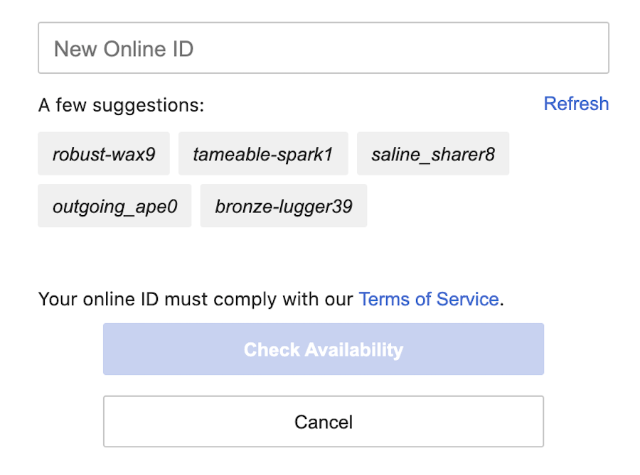This screenshot has height=475, width=640.
Task: Apply the bronze-lugger39 suggested name
Action: click(284, 206)
